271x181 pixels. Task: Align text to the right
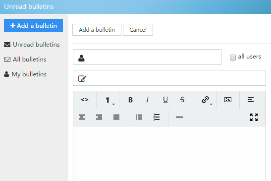point(99,117)
